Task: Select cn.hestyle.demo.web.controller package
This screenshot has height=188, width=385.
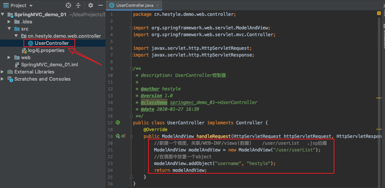Action: coord(64,36)
